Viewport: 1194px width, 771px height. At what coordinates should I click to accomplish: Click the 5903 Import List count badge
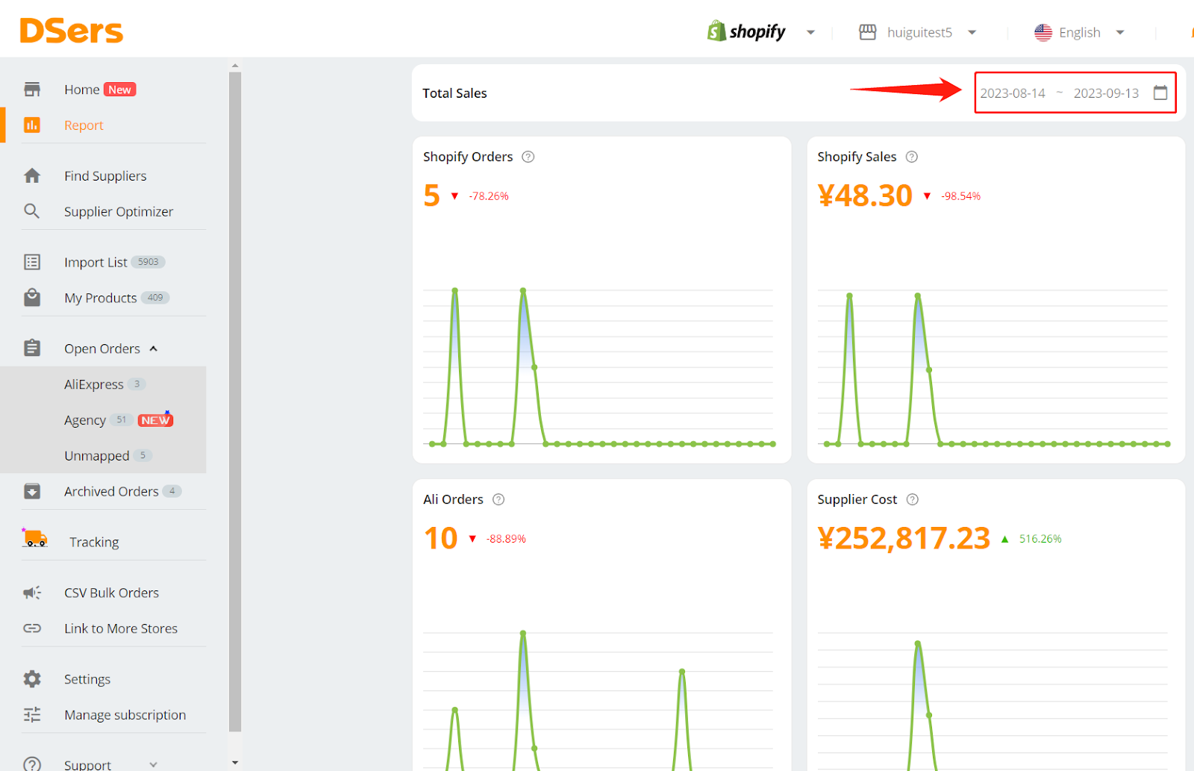(149, 262)
